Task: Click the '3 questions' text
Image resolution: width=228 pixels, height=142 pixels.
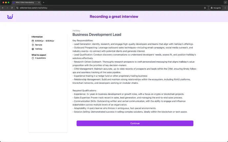Action: [40, 58]
